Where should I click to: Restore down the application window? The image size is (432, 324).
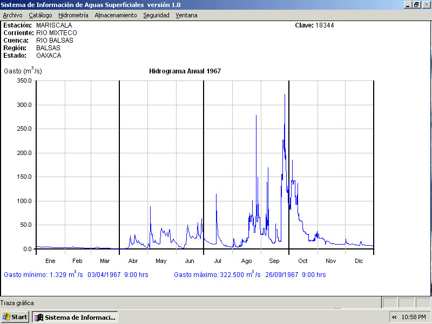click(x=416, y=4)
